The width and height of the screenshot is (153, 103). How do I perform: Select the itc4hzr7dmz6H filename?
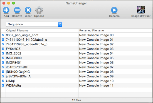(17, 67)
